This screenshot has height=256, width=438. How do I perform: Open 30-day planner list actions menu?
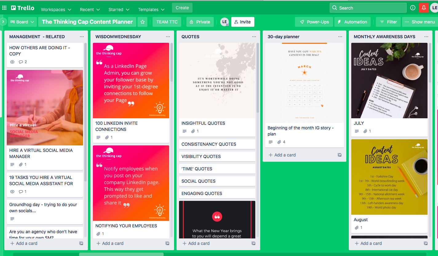pos(340,37)
